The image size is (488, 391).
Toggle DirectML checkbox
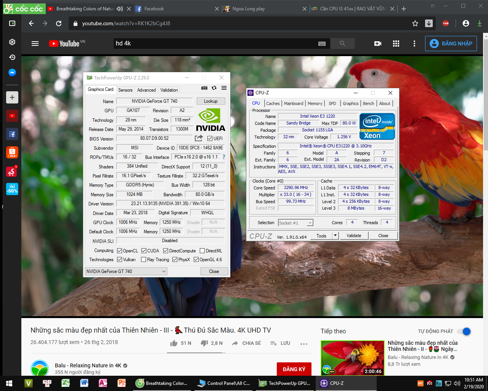point(202,251)
